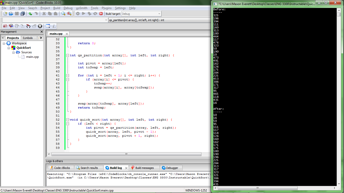Fold the for loop at line 41
This screenshot has height=193, width=344.
click(67, 75)
